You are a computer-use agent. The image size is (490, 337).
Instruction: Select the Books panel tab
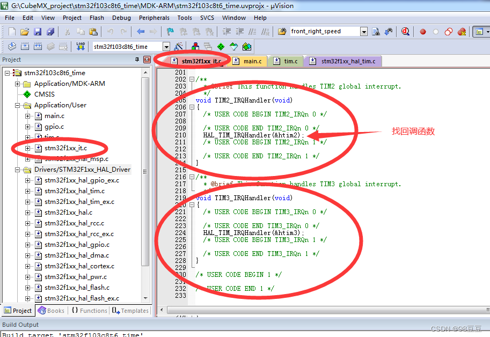[x=52, y=310]
